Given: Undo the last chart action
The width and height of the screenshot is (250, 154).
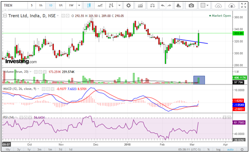Looking at the screenshot, I should (x=162, y=6).
